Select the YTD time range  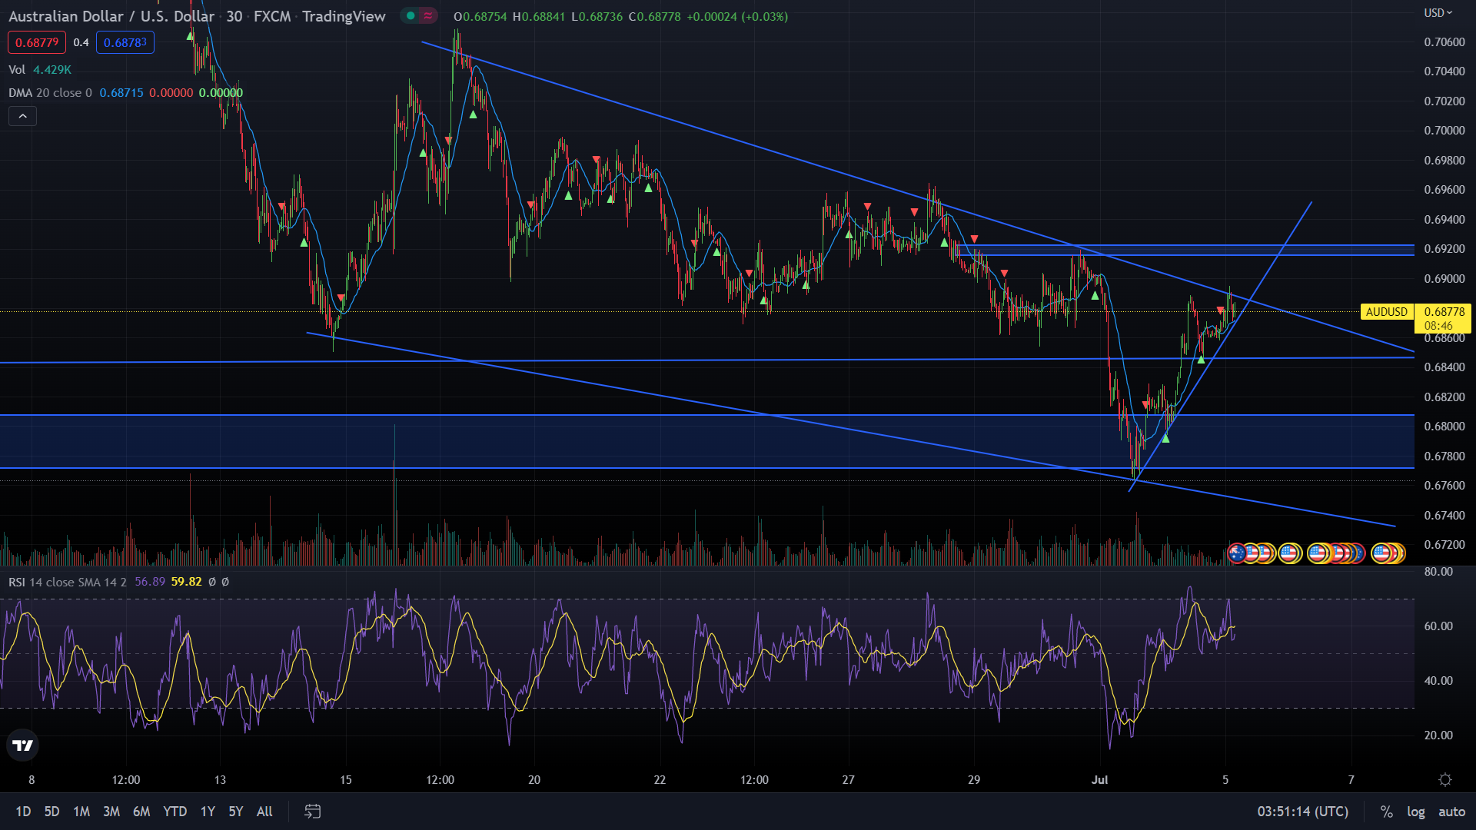tap(175, 811)
